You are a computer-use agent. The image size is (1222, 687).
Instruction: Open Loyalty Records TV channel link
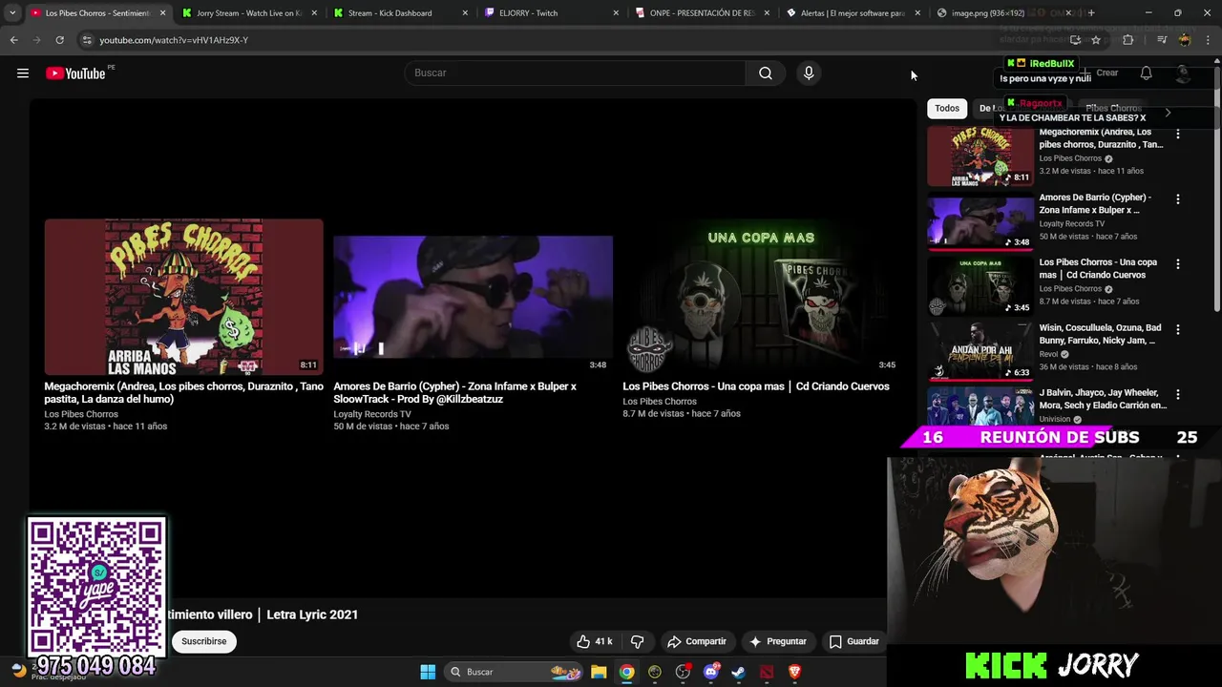[372, 414]
